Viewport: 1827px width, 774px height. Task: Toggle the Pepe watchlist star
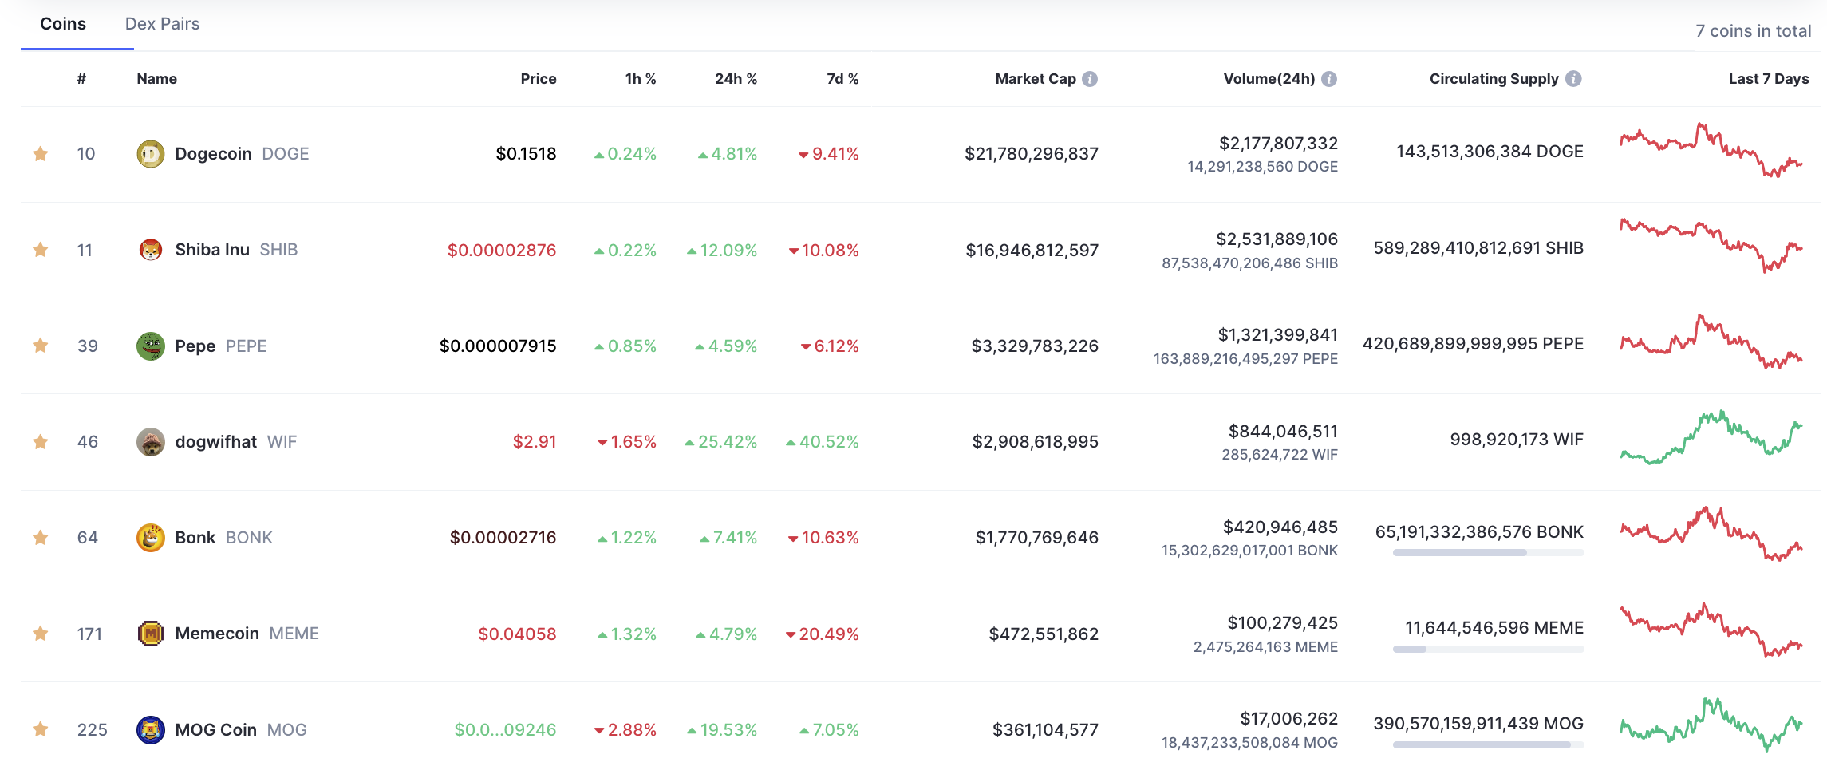tap(40, 346)
